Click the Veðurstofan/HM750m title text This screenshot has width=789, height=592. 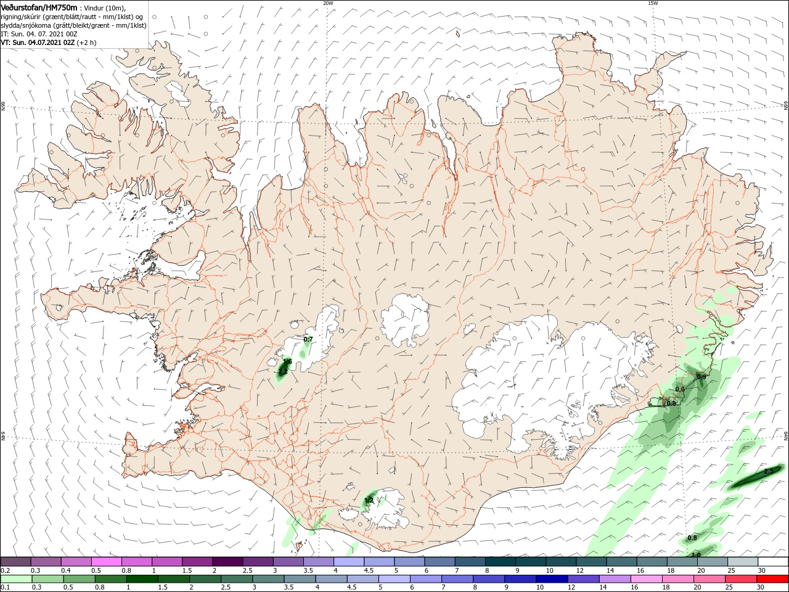[39, 7]
